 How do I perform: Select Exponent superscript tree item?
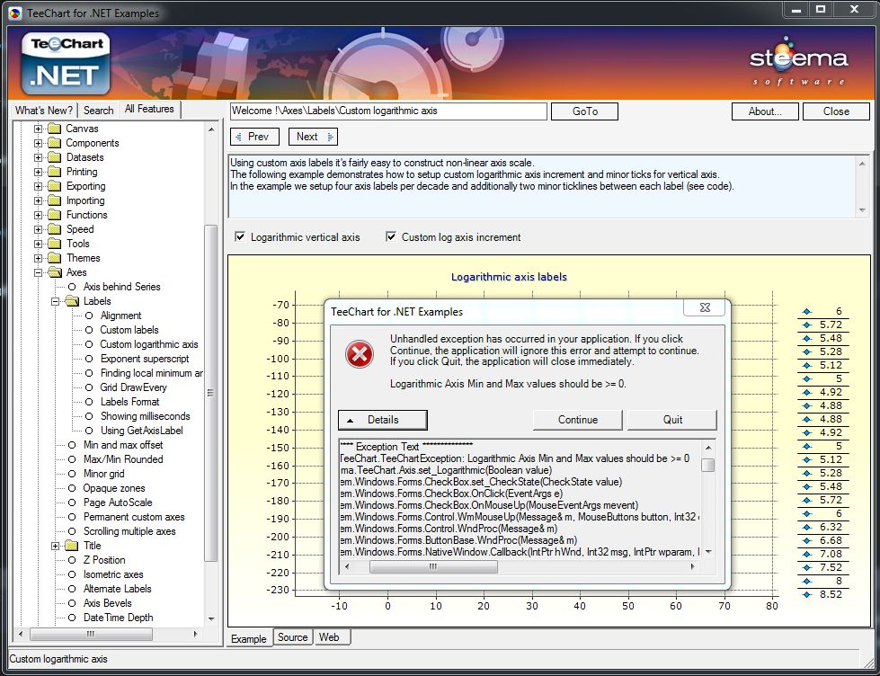pyautogui.click(x=144, y=359)
